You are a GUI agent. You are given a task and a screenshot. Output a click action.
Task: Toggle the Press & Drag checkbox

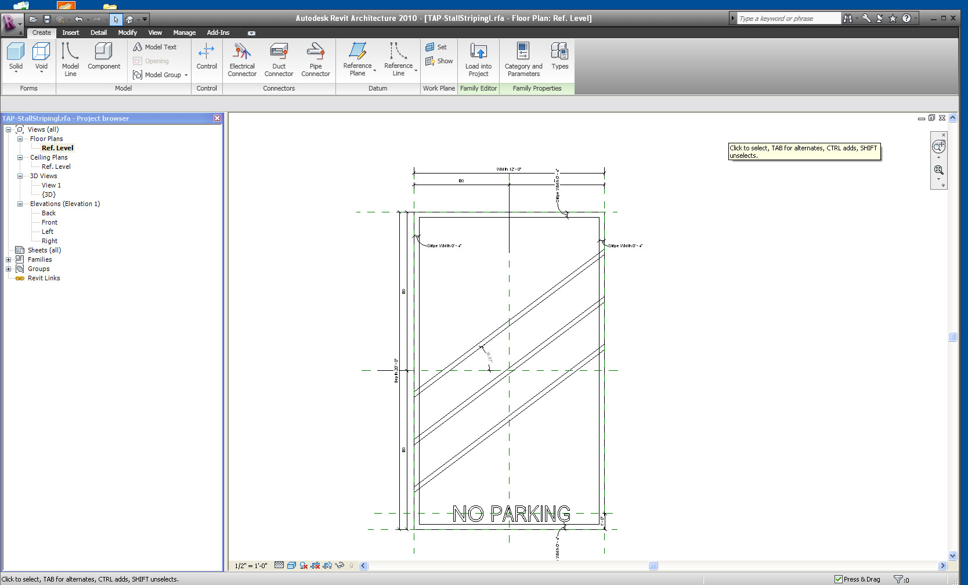click(x=838, y=579)
